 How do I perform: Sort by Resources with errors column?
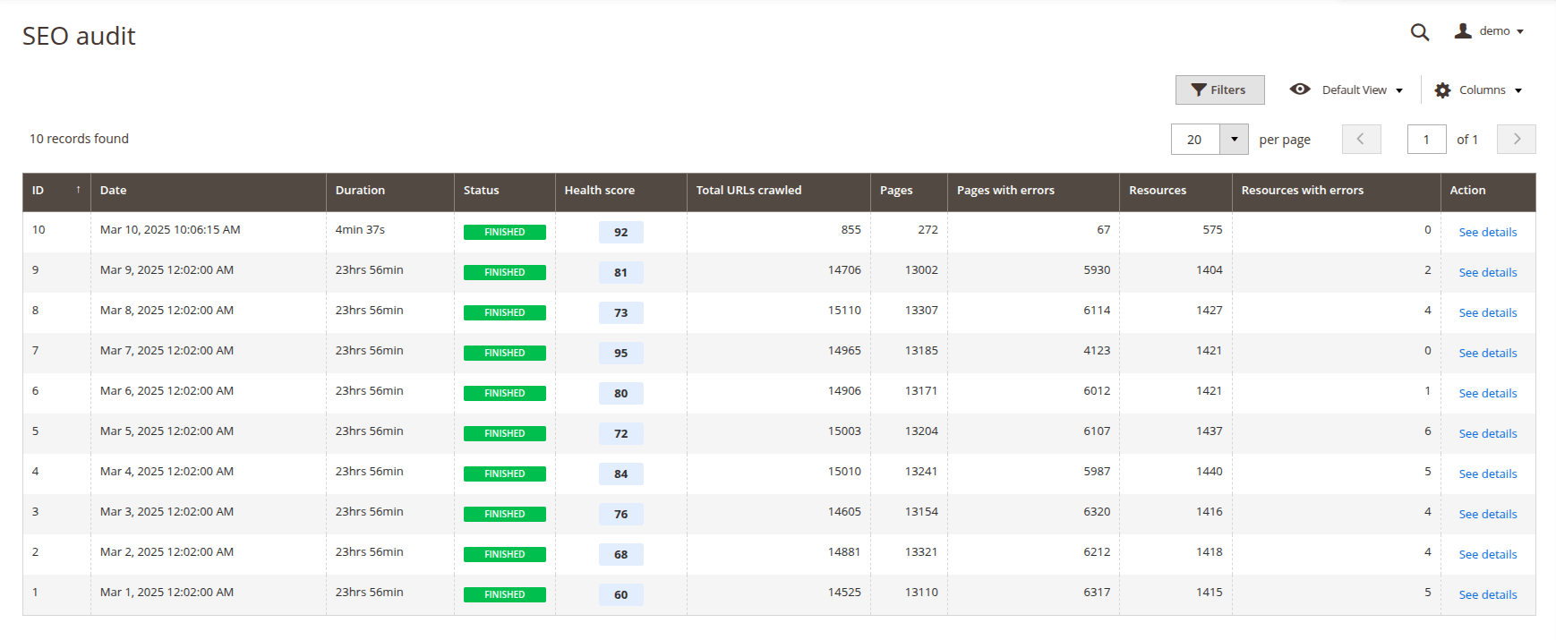click(x=1302, y=191)
